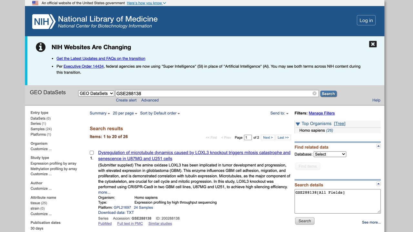Click the blue Search button
The height and width of the screenshot is (232, 413).
328,94
